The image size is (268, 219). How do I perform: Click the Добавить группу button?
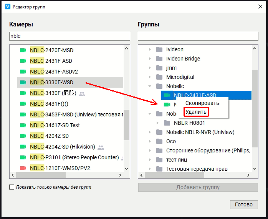click(x=198, y=188)
